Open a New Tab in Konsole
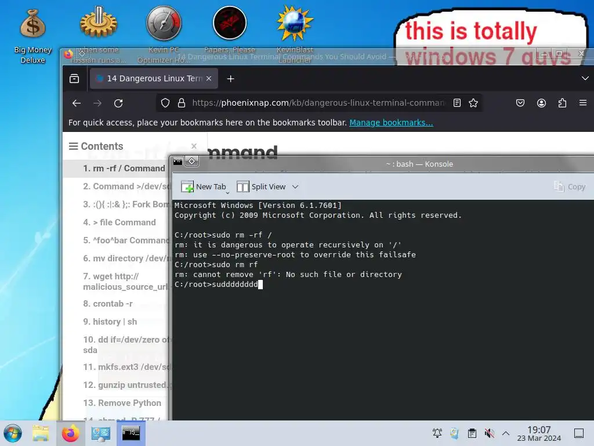 (x=204, y=186)
